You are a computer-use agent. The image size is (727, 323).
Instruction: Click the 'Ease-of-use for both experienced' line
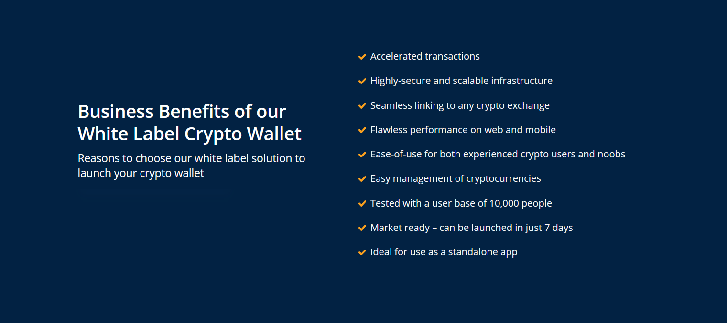click(x=498, y=154)
